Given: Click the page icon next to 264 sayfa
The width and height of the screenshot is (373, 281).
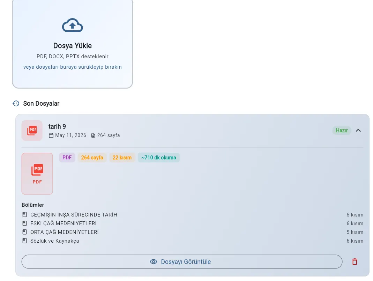Looking at the screenshot, I should click(93, 136).
